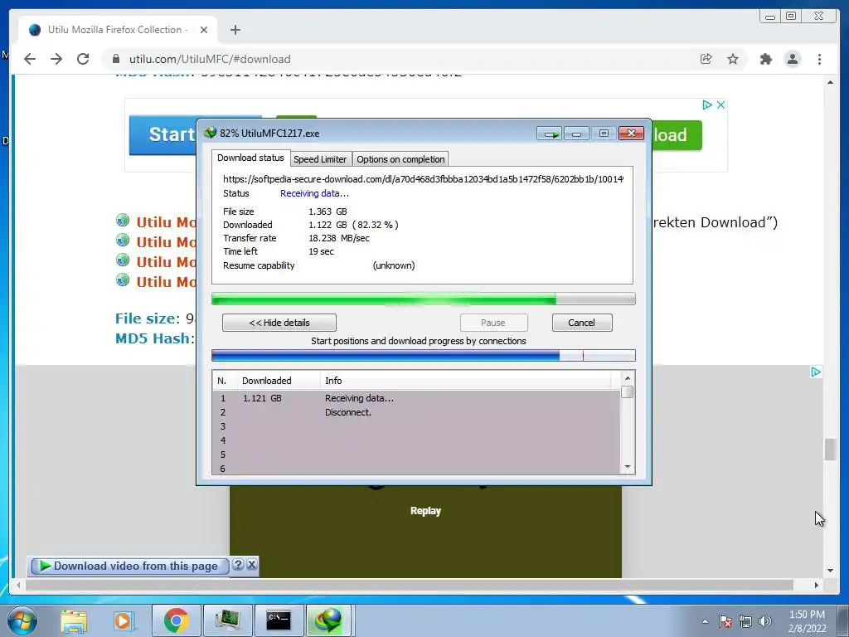Share this page icon in address bar

pyautogui.click(x=706, y=59)
